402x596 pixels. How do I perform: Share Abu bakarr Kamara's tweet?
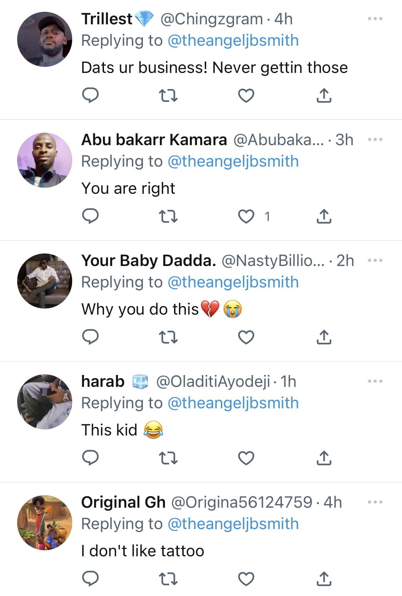click(x=324, y=216)
